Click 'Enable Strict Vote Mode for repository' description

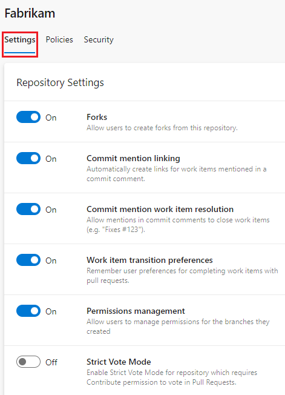172,377
